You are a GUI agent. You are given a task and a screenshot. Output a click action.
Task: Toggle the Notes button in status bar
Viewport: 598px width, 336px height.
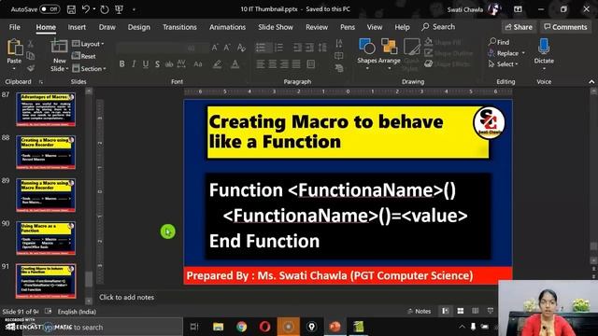click(x=420, y=311)
